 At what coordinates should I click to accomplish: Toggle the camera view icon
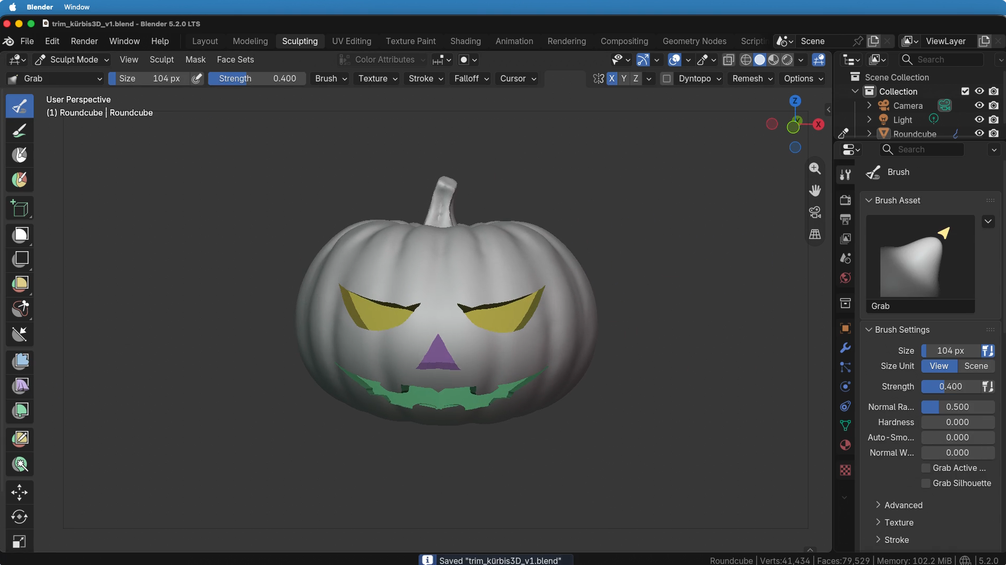[815, 212]
